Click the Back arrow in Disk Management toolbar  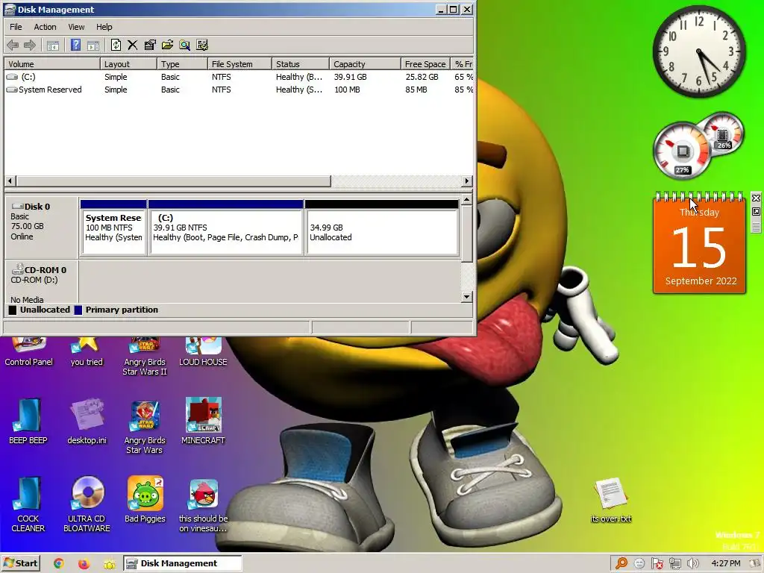coord(13,46)
